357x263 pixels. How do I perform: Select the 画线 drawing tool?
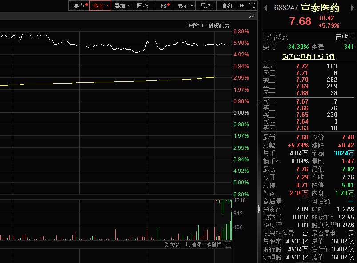pos(143,6)
